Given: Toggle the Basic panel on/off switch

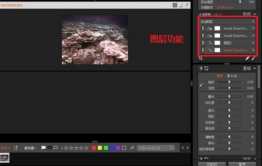Looking at the screenshot, I should point(200,68).
